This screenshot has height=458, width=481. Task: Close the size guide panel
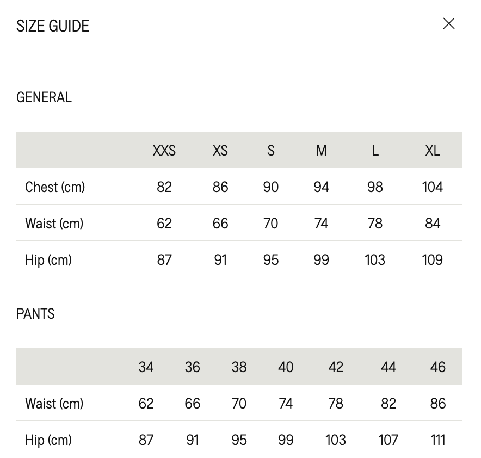tap(448, 23)
